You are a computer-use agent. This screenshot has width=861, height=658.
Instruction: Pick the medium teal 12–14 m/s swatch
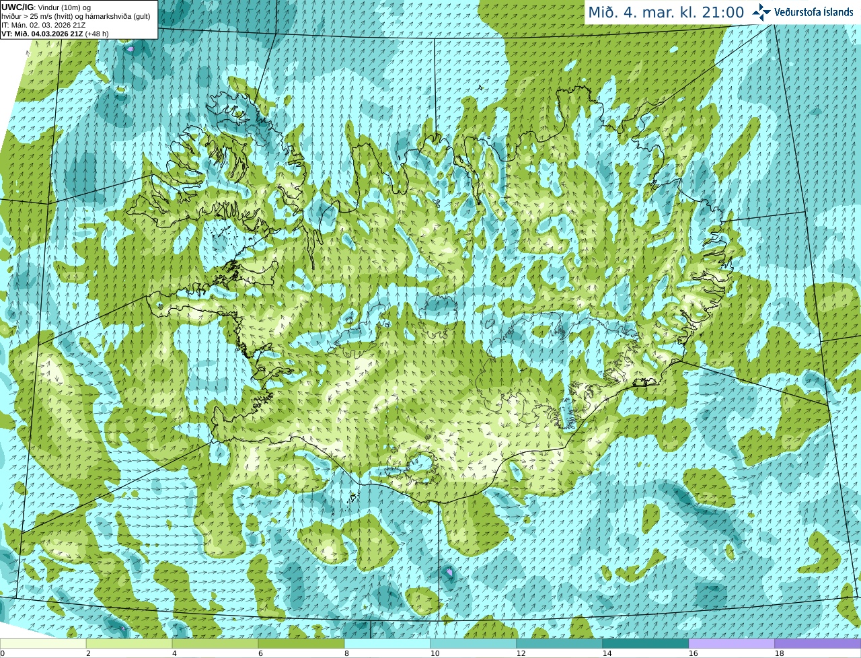click(560, 643)
